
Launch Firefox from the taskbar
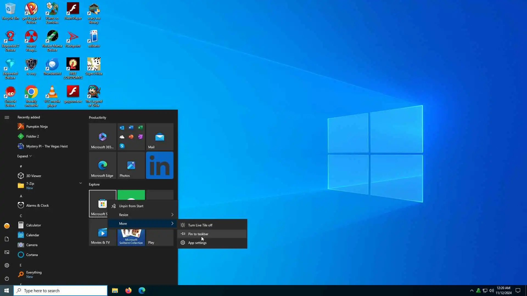click(128, 291)
